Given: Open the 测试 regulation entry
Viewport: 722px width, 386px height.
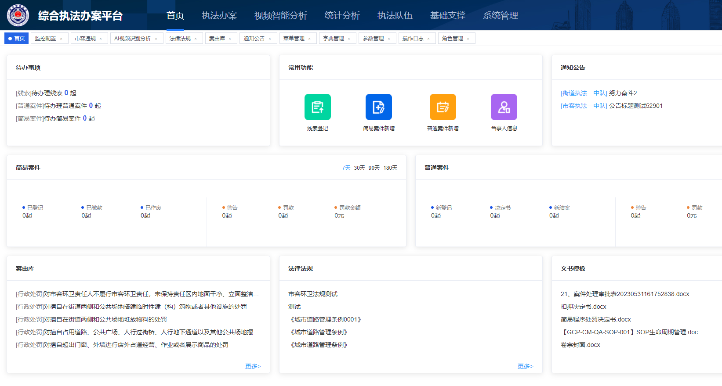Looking at the screenshot, I should coord(294,307).
